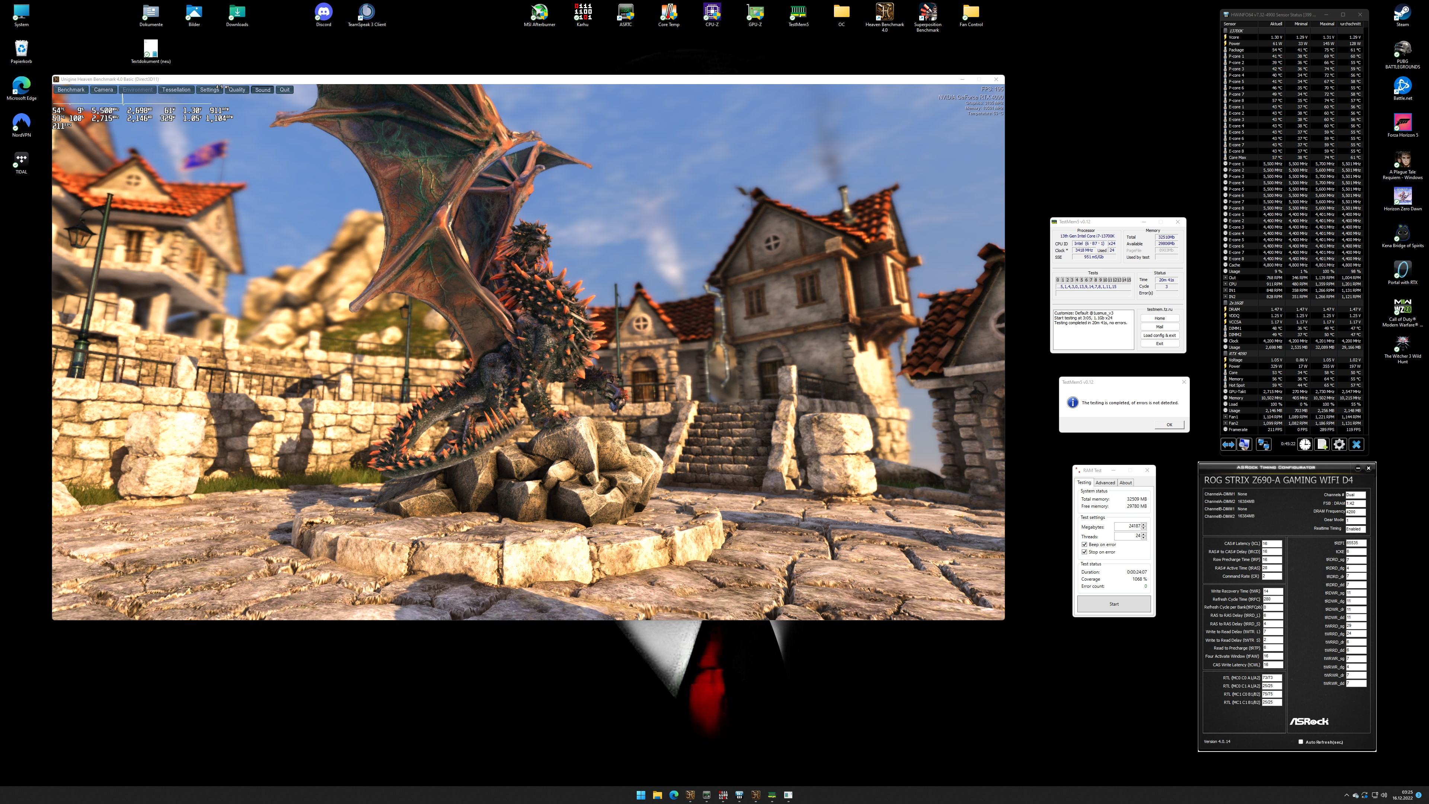Open Steam desktop icon

tap(1402, 16)
